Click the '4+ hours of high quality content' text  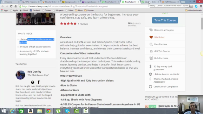35,47
